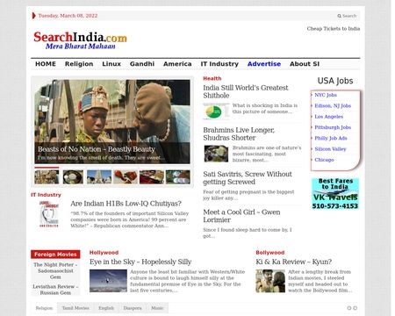Click the Advertise menu link
395x316 pixels.
click(264, 64)
